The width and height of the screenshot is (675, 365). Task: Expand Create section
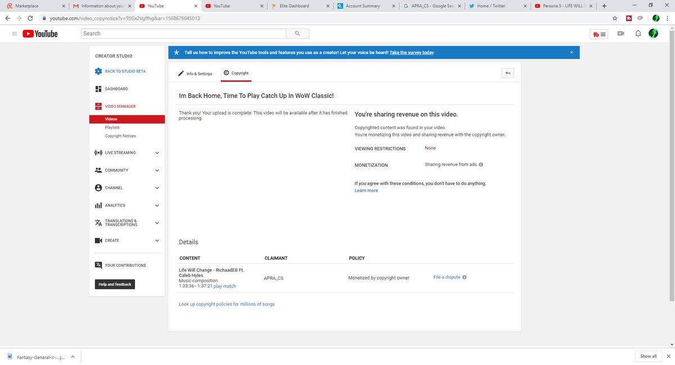pos(157,240)
